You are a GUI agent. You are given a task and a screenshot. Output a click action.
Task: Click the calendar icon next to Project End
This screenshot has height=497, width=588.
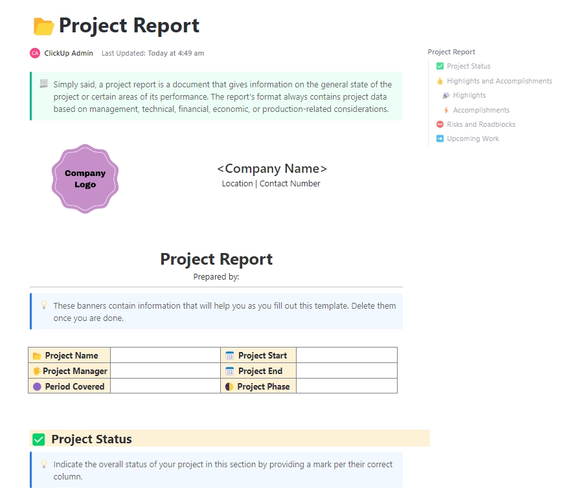[x=229, y=371]
